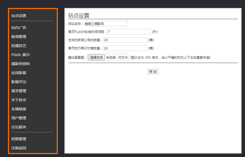Click the 左侧栏新闻公告的数量 input

click(x=125, y=40)
